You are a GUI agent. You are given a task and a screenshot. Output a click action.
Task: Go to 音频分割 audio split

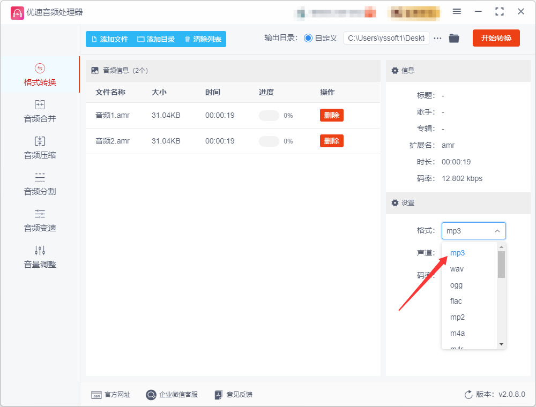point(40,184)
